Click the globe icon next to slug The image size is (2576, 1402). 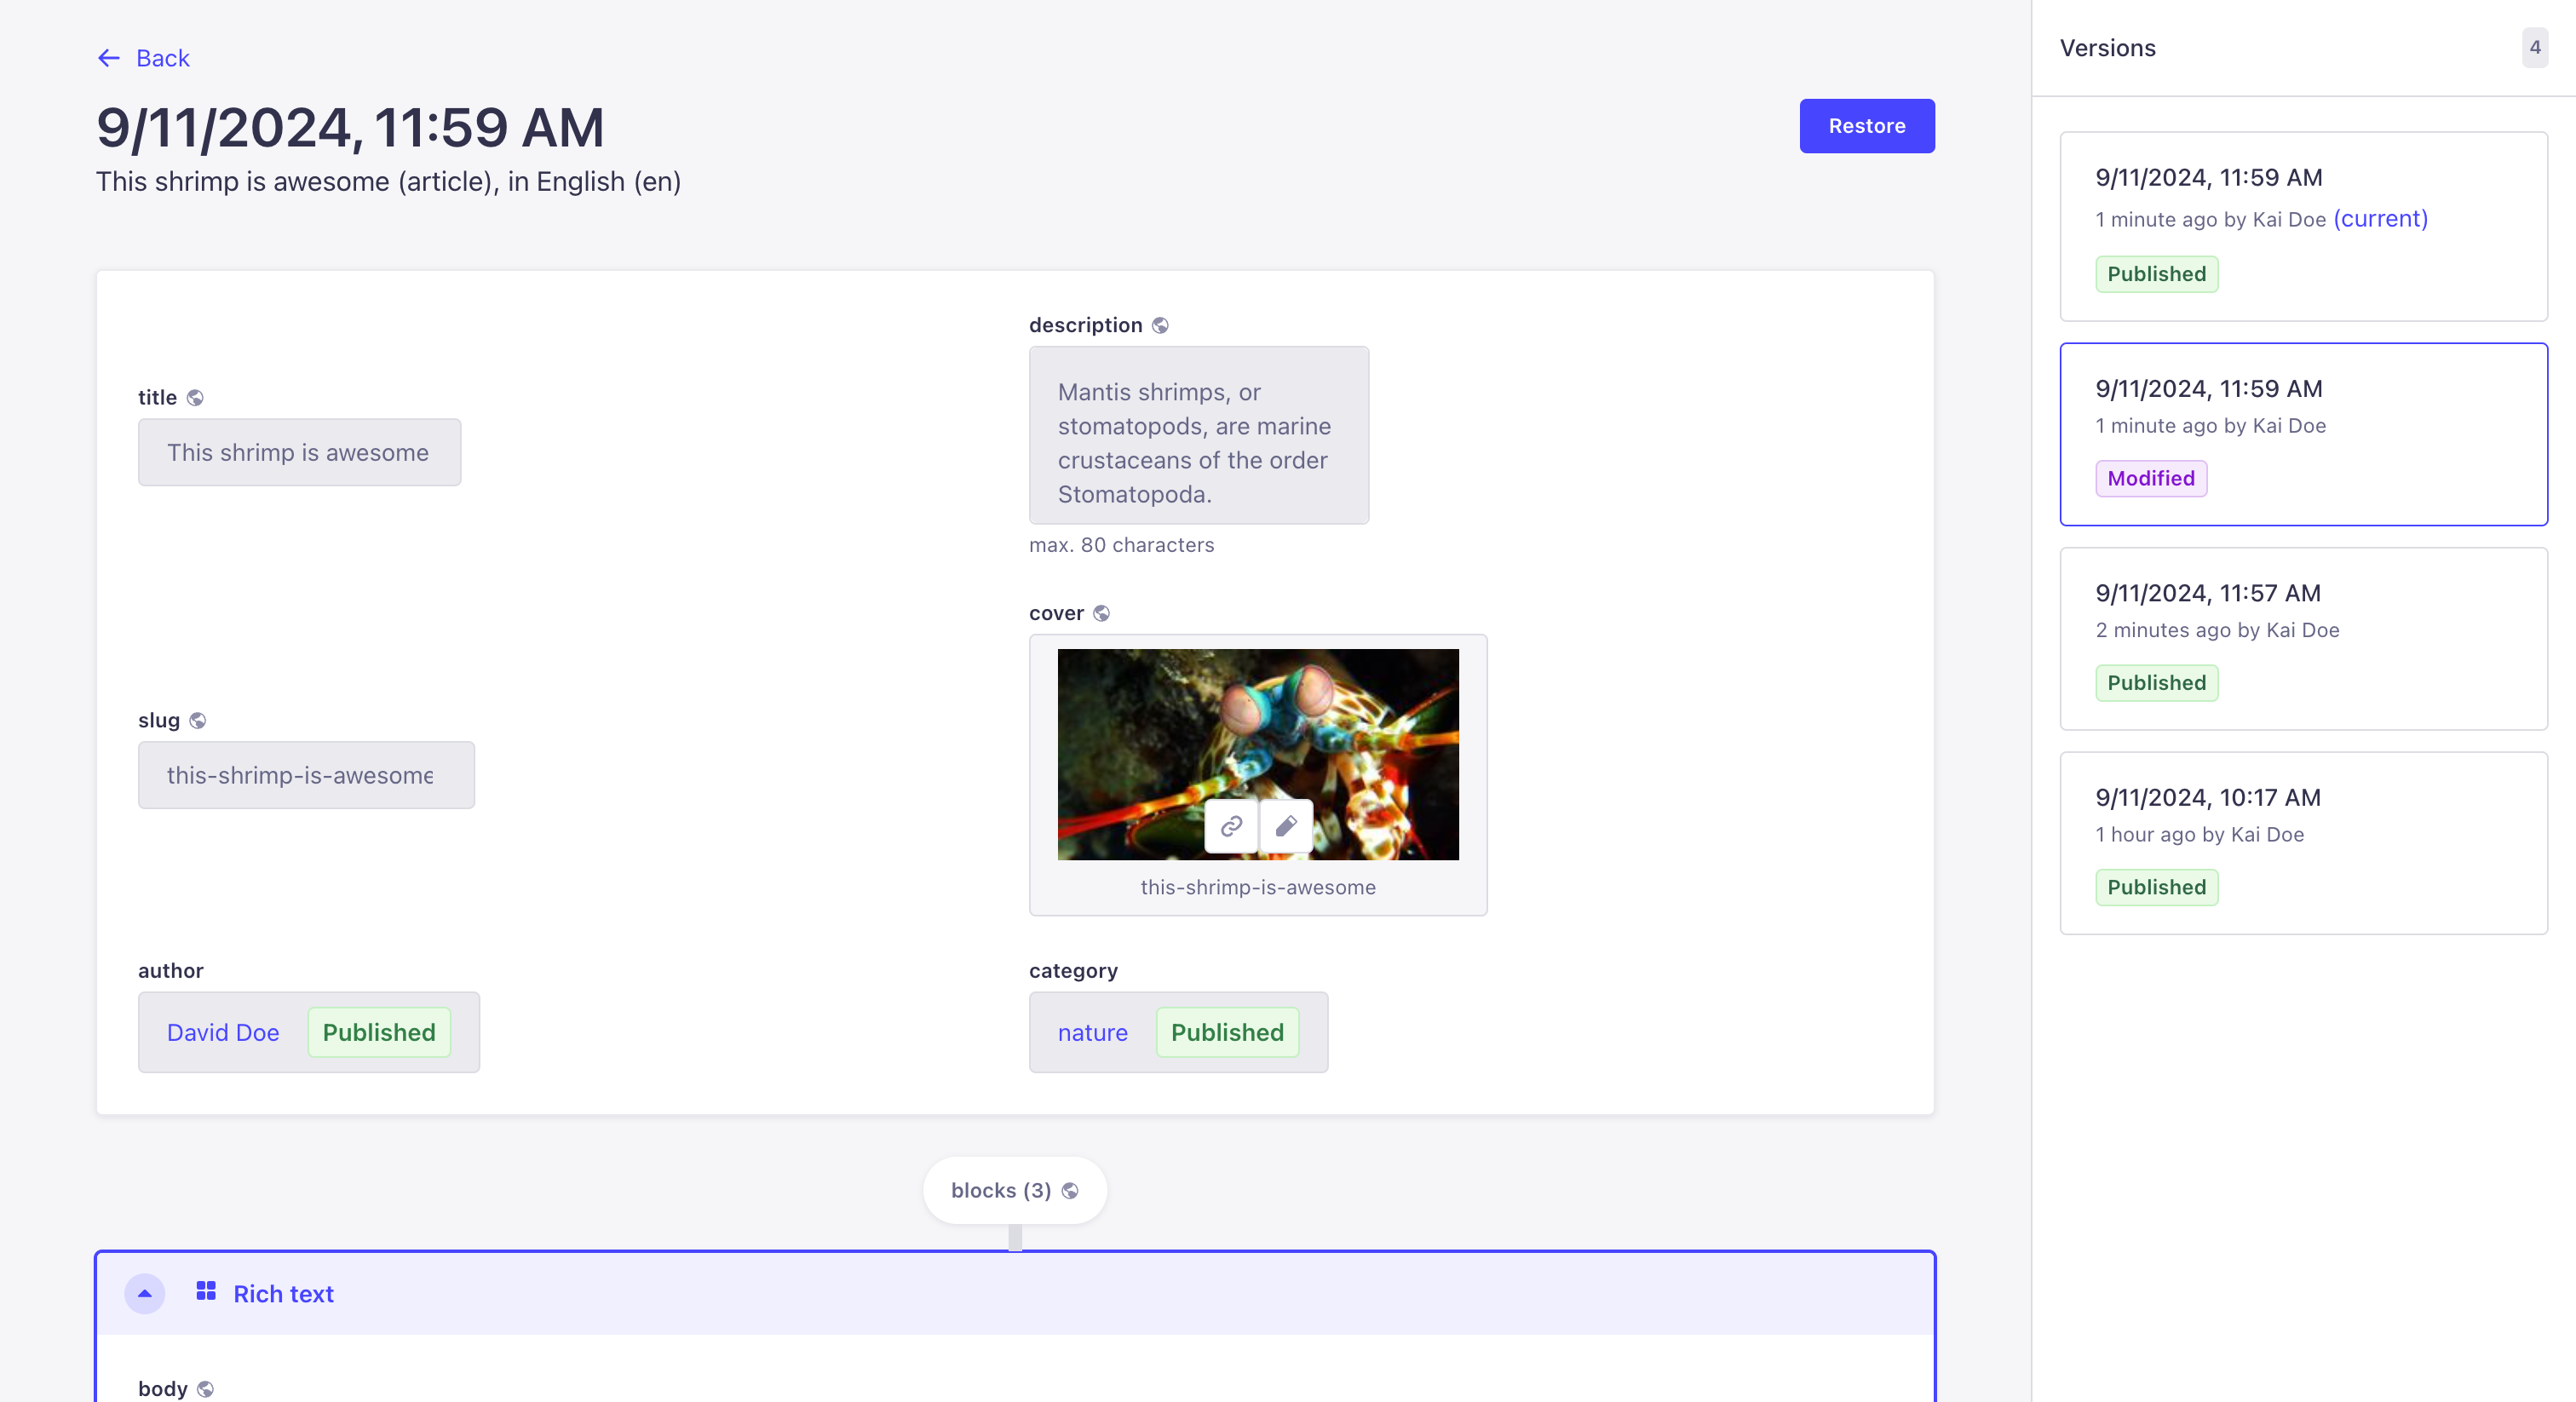click(x=199, y=720)
